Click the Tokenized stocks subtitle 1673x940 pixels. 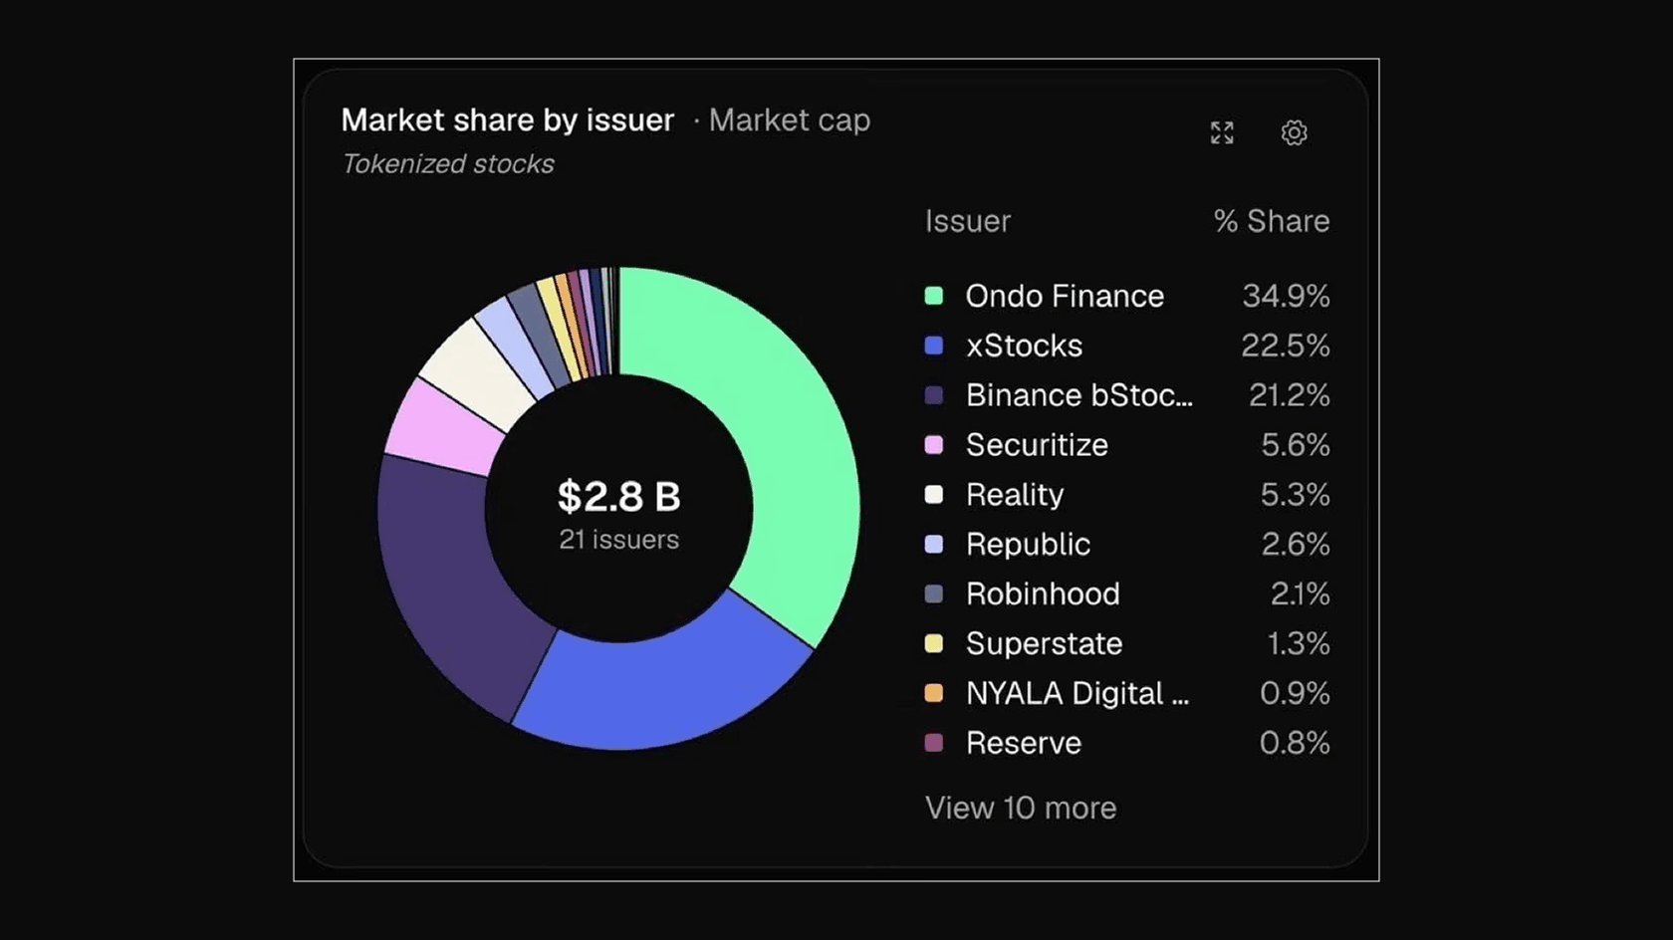pos(448,164)
